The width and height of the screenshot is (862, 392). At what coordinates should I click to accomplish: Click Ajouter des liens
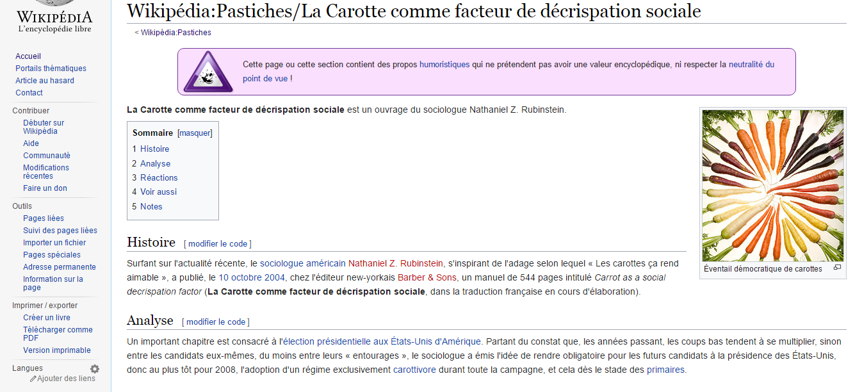pyautogui.click(x=66, y=379)
